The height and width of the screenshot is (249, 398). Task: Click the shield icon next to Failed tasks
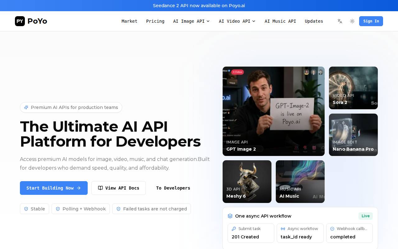[118, 209]
